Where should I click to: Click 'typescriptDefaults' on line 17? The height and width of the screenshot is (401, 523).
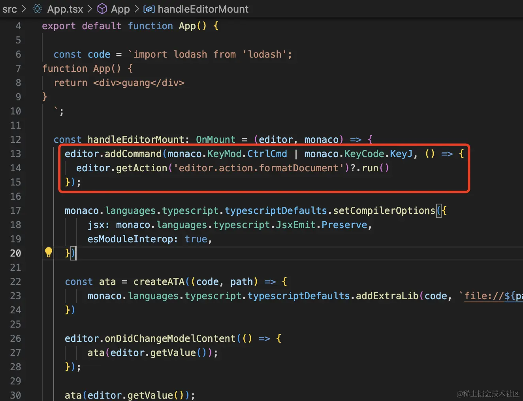pyautogui.click(x=276, y=211)
